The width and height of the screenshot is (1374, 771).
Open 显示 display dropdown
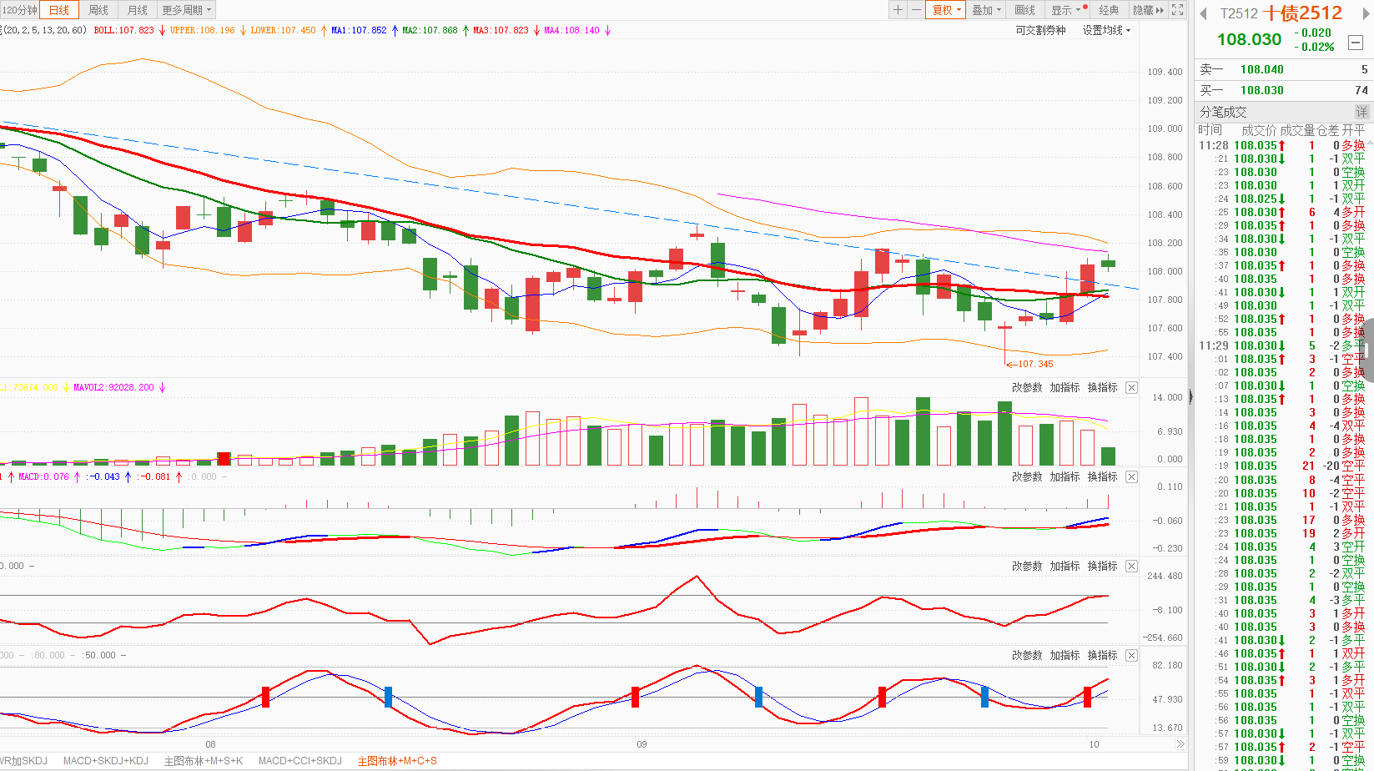[x=1067, y=10]
